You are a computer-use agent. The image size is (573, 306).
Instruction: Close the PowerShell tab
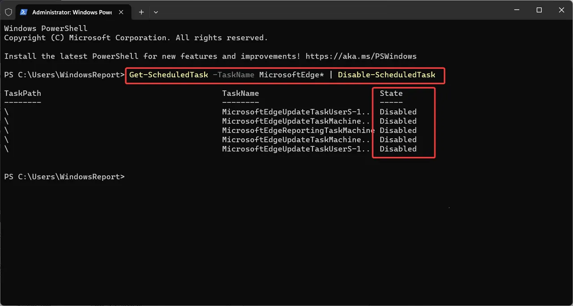coord(122,12)
